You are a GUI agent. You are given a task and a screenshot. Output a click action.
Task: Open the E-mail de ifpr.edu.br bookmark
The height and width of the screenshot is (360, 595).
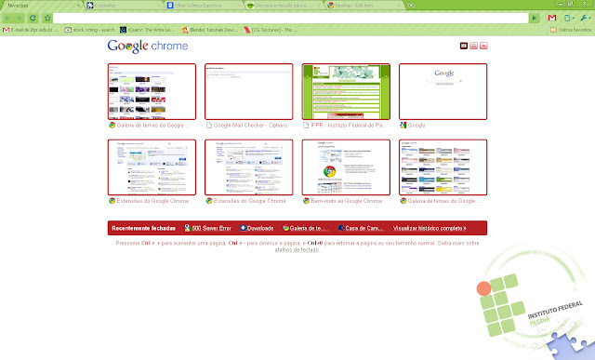(31, 30)
